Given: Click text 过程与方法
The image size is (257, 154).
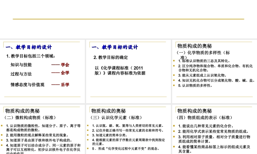Looking at the screenshot, I should click(21, 74).
